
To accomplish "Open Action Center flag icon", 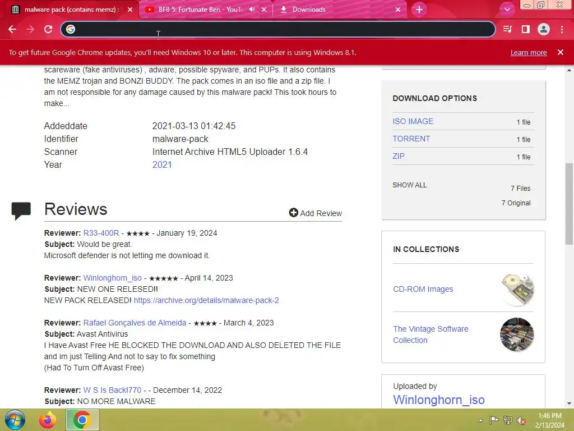I will 494,420.
